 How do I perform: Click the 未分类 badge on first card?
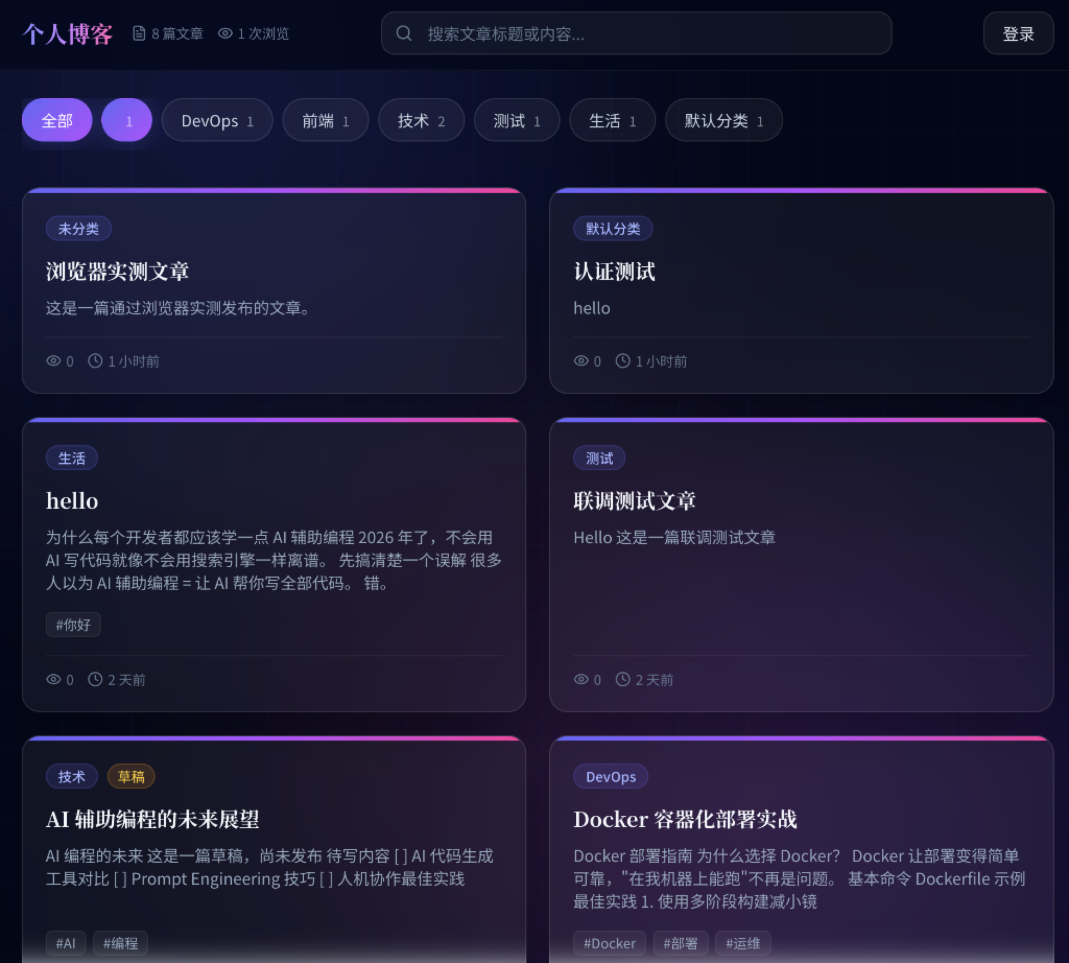pyautogui.click(x=79, y=229)
